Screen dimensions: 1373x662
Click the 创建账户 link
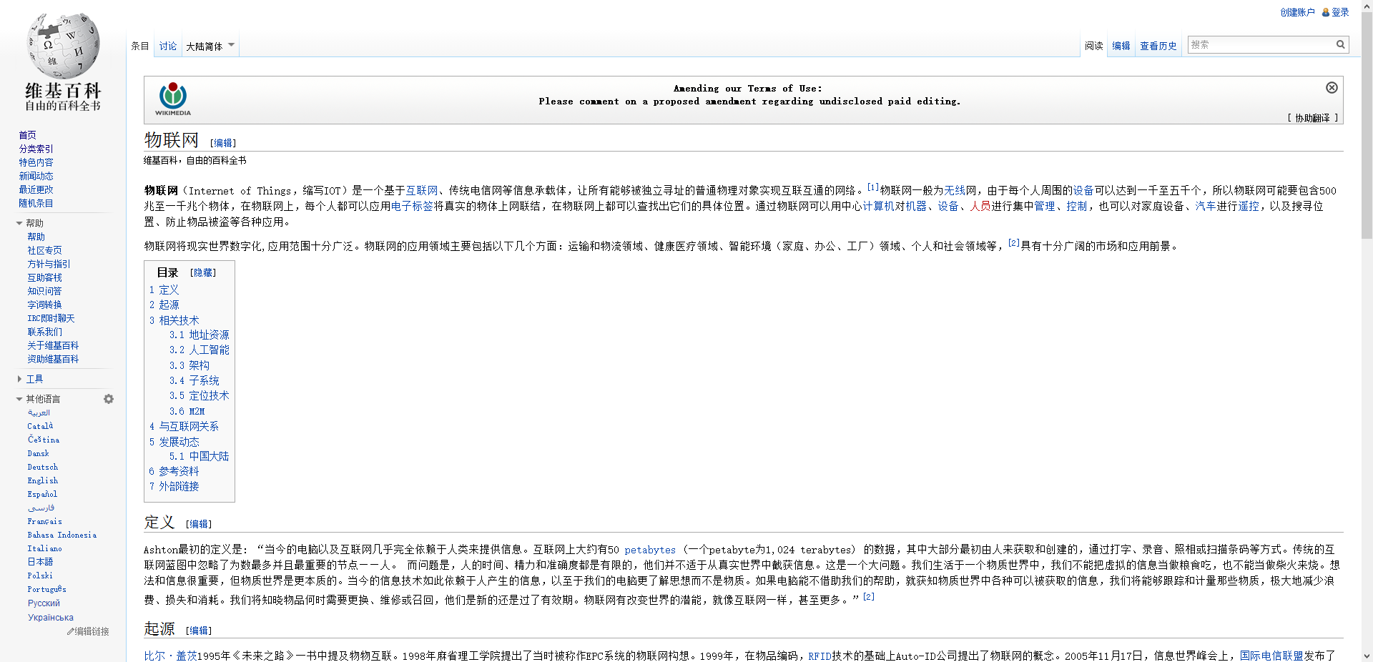(x=1297, y=12)
